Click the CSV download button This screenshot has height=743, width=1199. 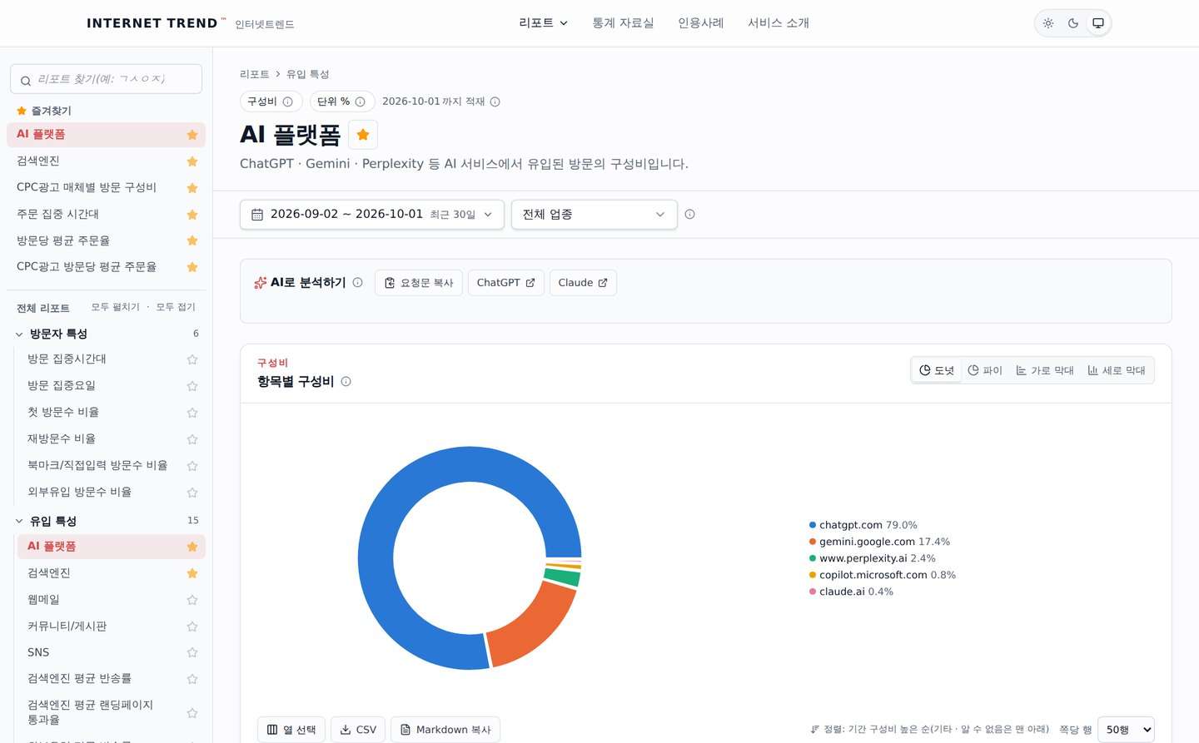pyautogui.click(x=358, y=730)
